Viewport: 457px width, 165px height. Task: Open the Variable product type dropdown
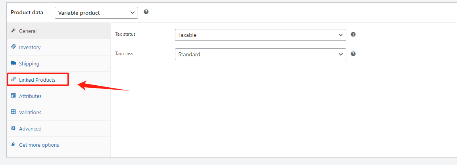pyautogui.click(x=96, y=13)
